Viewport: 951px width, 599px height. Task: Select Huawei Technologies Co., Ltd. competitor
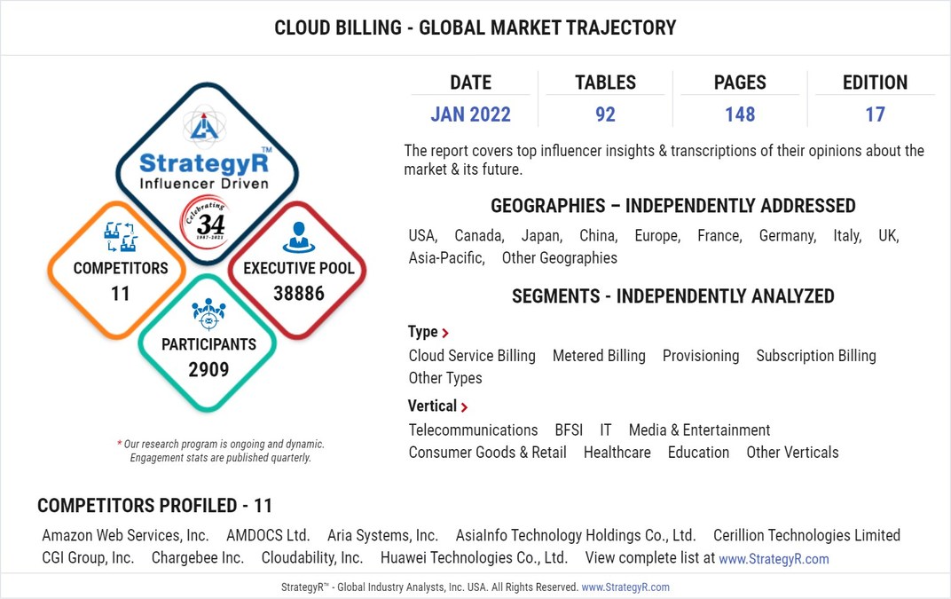click(x=474, y=557)
